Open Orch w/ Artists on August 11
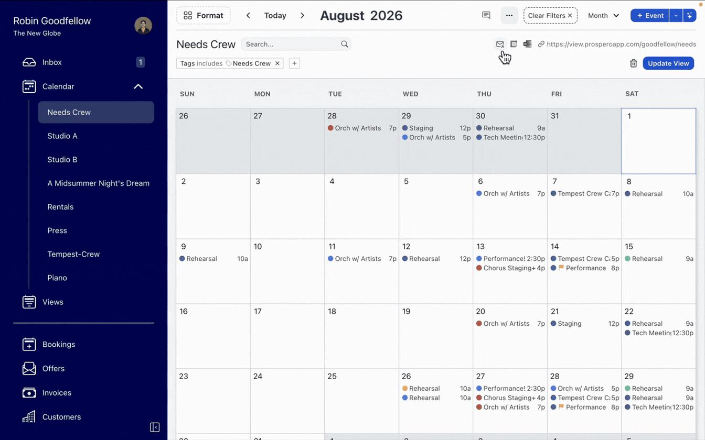This screenshot has height=440, width=705. pos(362,259)
